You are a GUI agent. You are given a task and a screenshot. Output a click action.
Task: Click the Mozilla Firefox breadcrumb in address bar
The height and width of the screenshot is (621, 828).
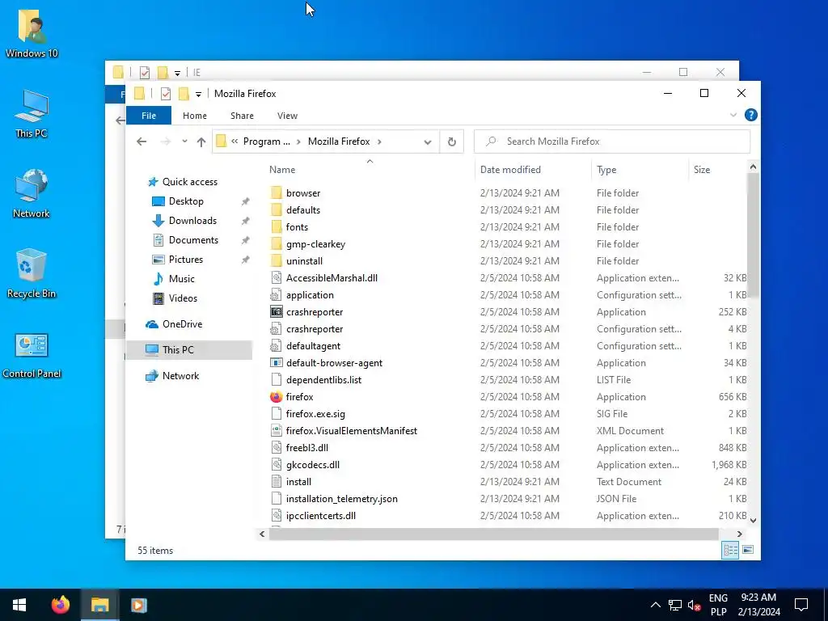tap(339, 142)
